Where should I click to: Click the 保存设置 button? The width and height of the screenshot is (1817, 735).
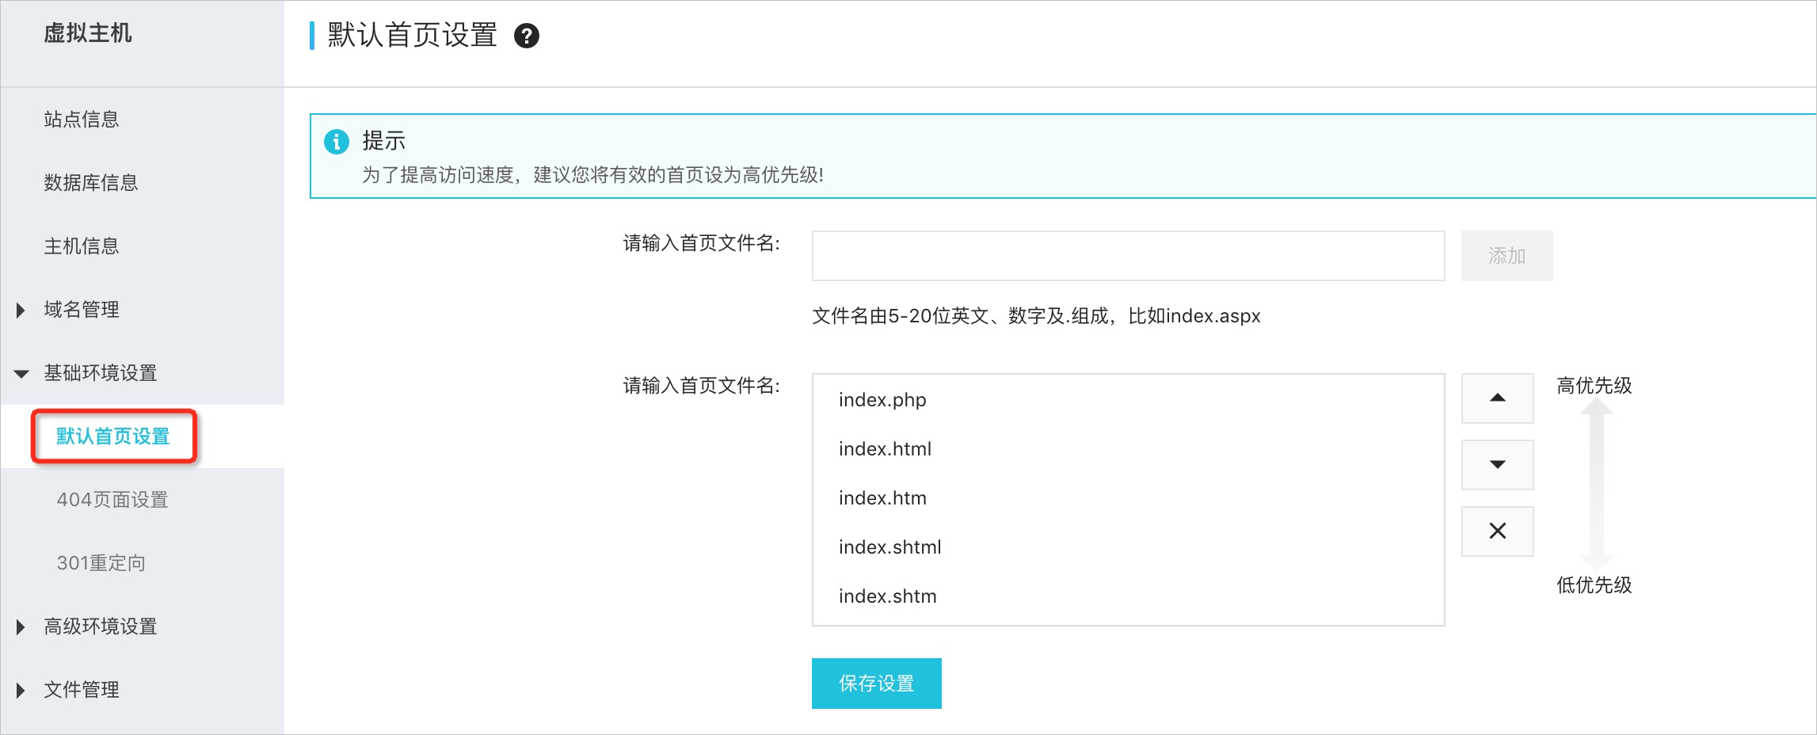[875, 683]
